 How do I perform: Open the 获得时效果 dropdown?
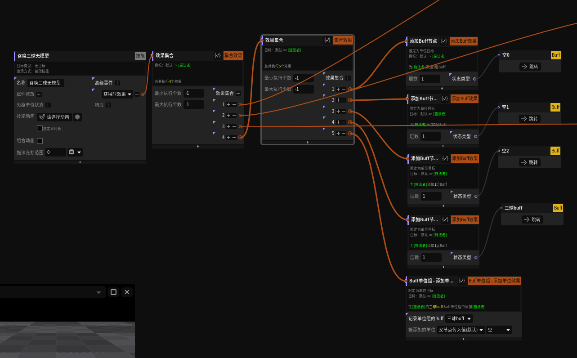(117, 94)
